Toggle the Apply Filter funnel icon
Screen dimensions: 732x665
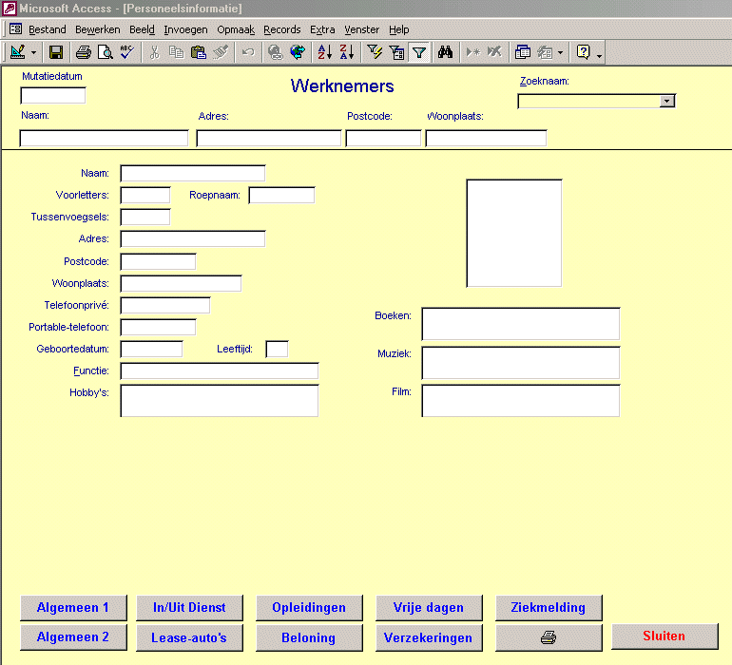click(418, 52)
